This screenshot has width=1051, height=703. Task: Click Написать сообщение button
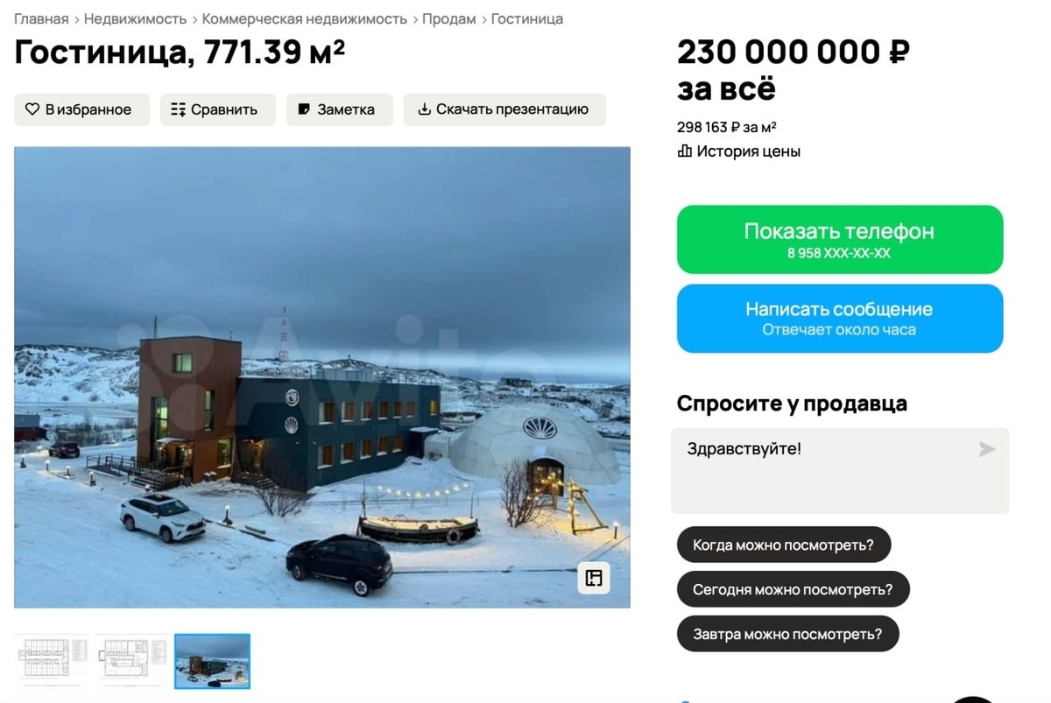tap(840, 319)
